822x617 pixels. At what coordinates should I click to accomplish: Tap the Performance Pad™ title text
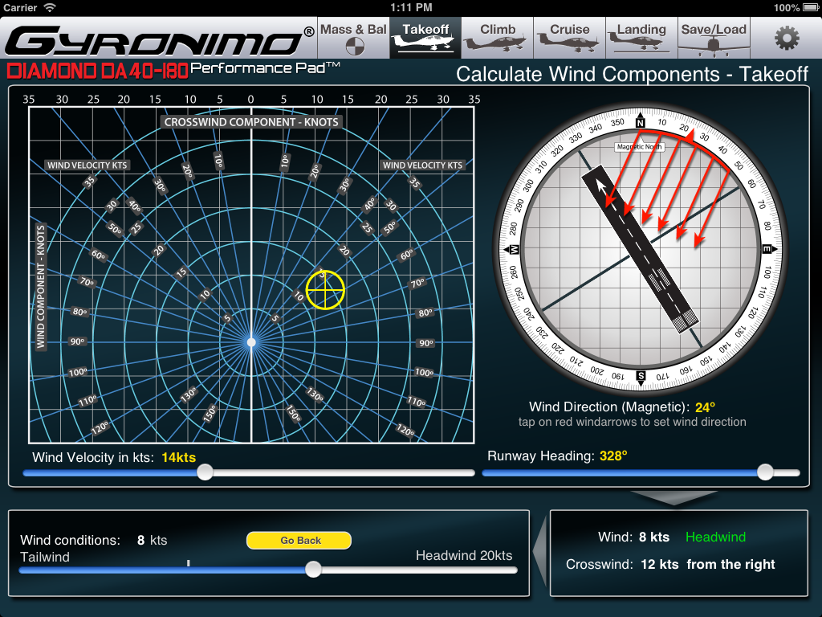pos(265,68)
